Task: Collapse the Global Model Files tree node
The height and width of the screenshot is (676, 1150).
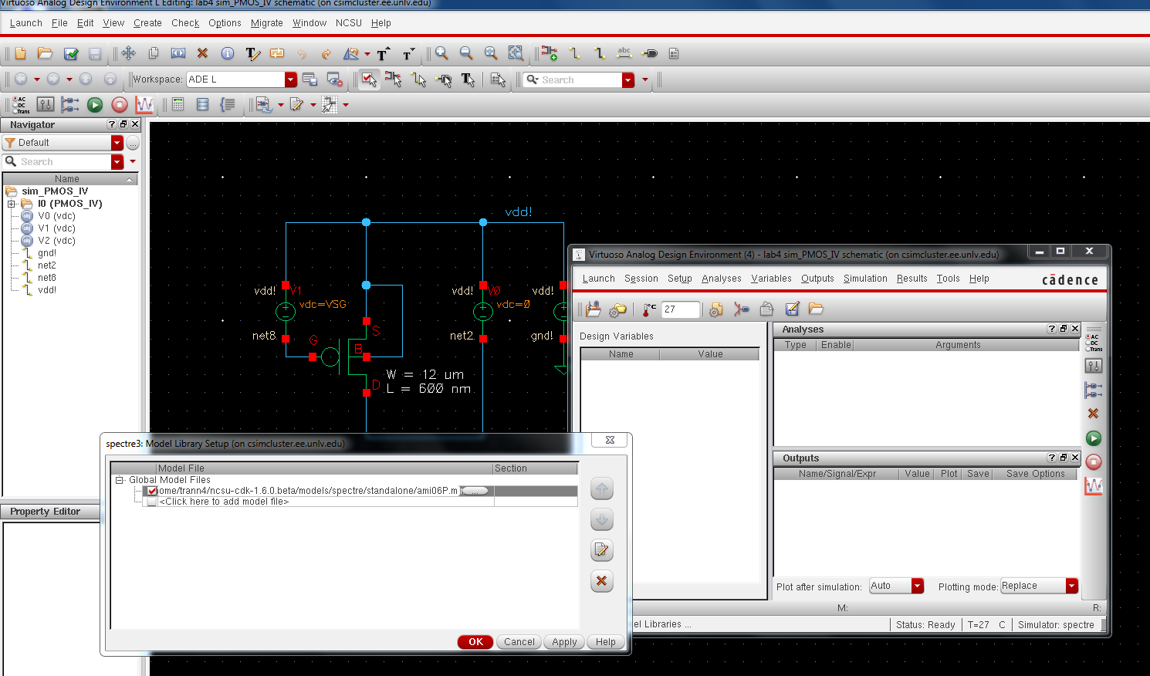Action: (120, 480)
